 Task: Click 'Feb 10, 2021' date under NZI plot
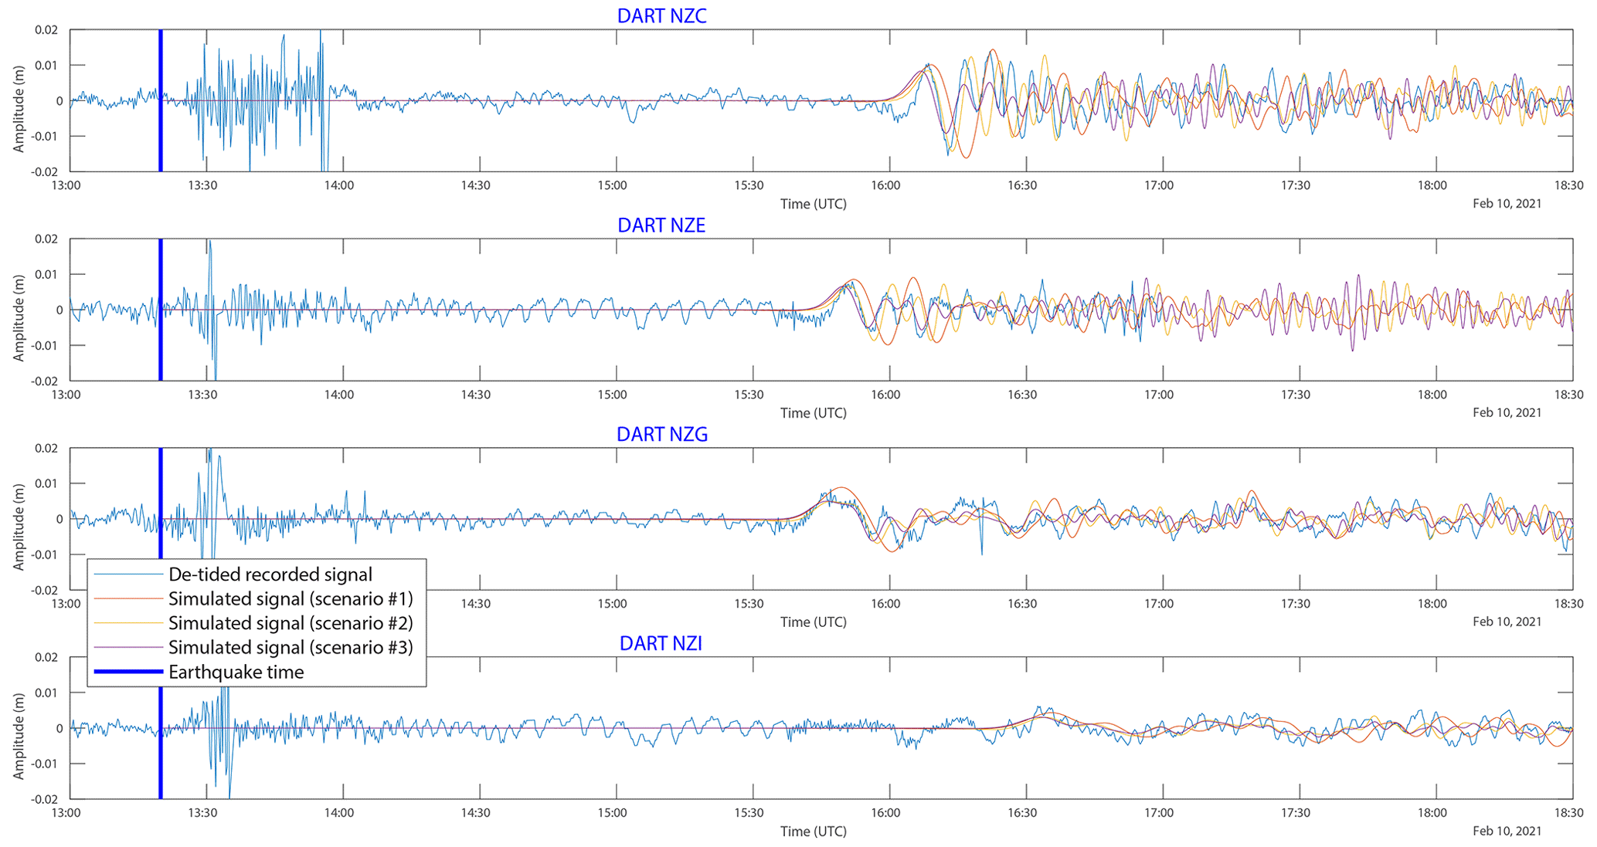click(1507, 831)
